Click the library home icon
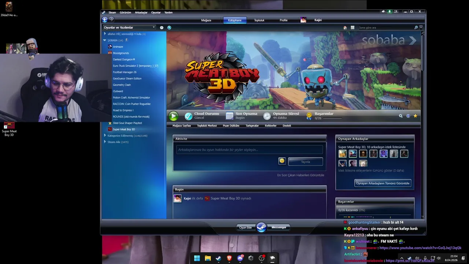469x264 pixels. [x=345, y=27]
